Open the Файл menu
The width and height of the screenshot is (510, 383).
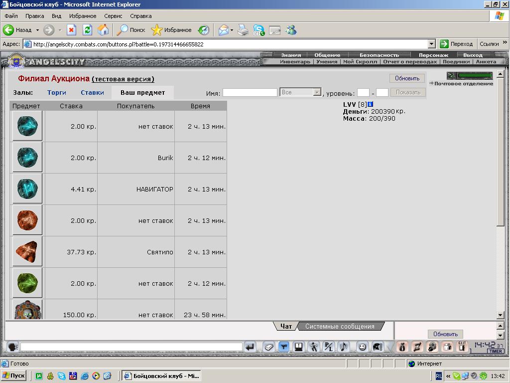pyautogui.click(x=11, y=16)
